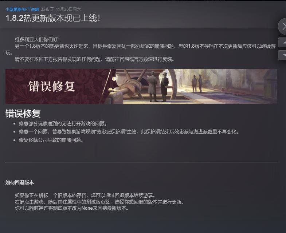The height and width of the screenshot is (233, 286).
Task: Click the sentence about 测试版页签 rollback steps
Action: click(99, 202)
